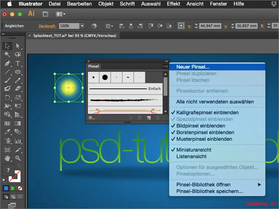The image size is (279, 209).
Task: Open the Effekt menu
Action: click(x=173, y=4)
